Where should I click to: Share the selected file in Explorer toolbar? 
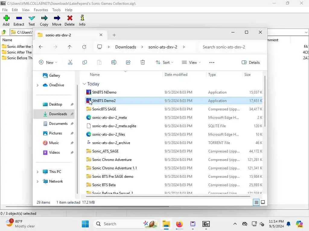pyautogui.click(x=128, y=63)
